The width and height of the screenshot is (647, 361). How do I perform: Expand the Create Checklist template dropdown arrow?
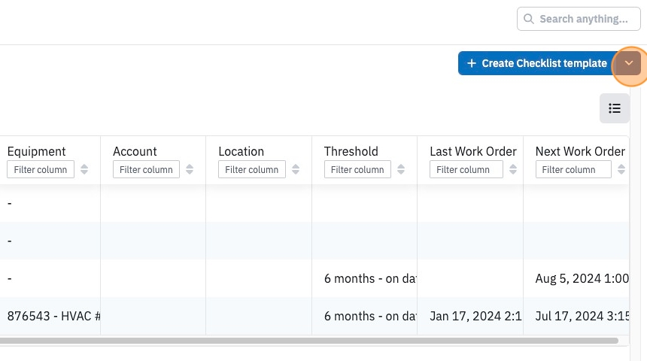pyautogui.click(x=628, y=63)
